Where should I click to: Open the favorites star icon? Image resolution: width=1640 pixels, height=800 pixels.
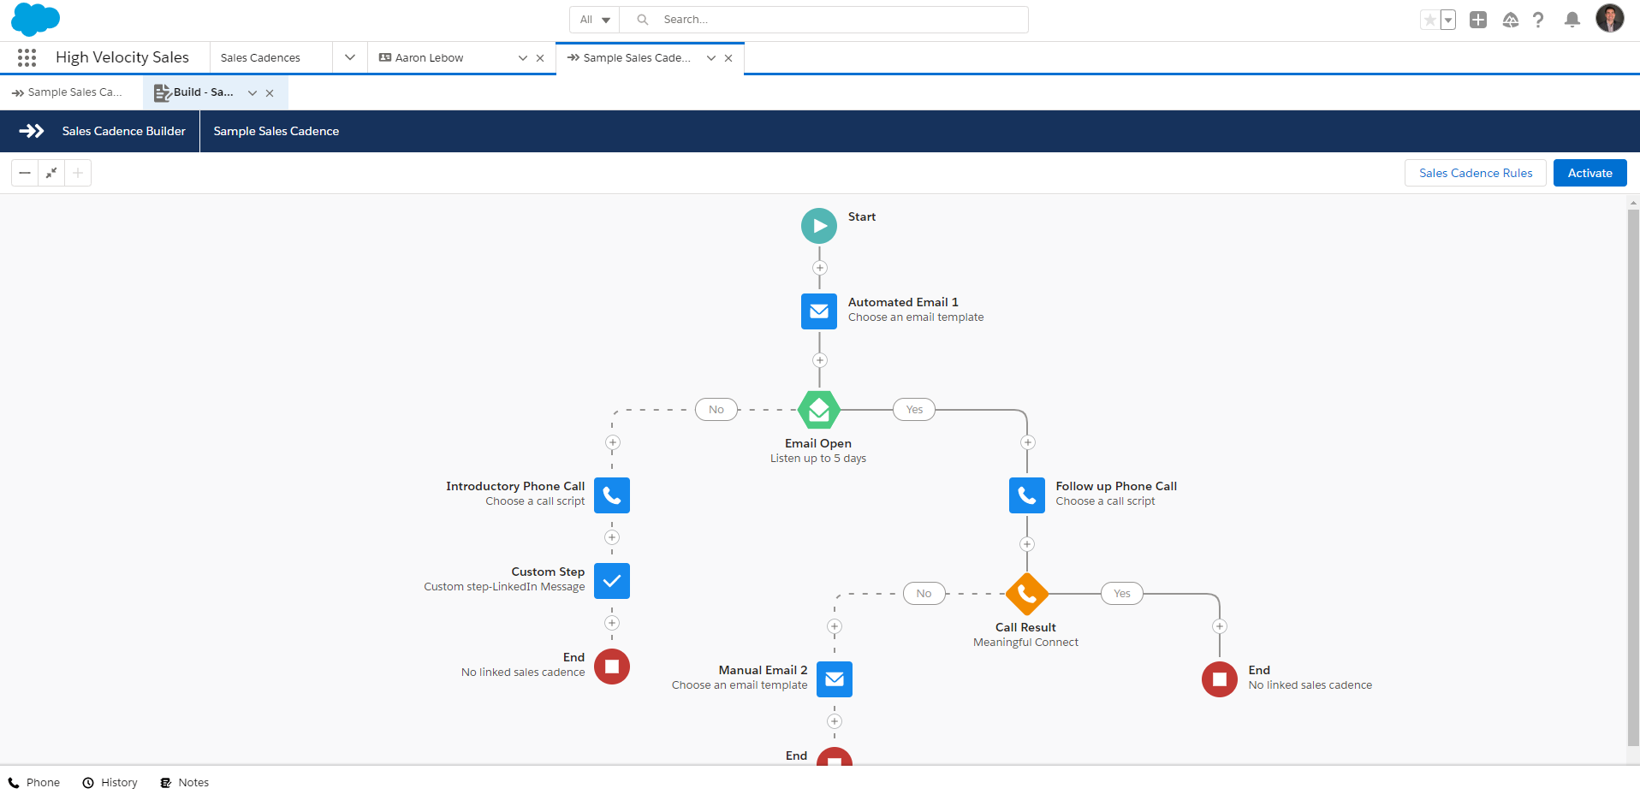coord(1429,20)
